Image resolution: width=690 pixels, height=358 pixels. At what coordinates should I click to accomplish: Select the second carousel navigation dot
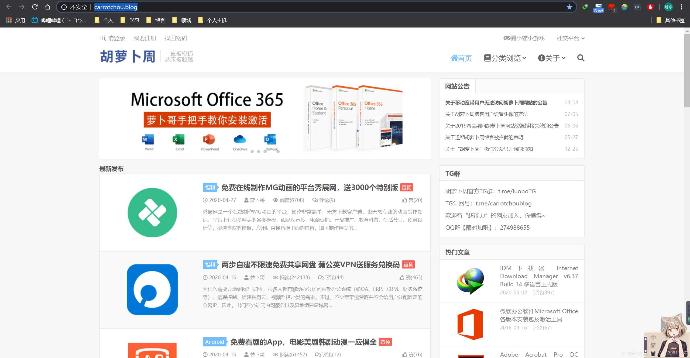point(259,152)
